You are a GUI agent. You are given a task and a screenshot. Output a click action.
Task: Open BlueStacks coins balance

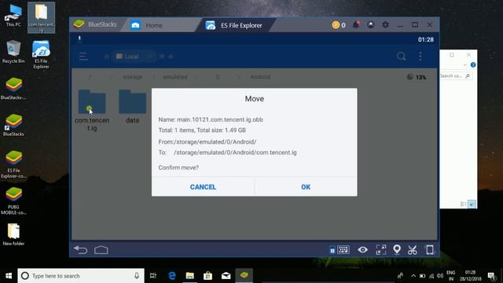coord(339,24)
